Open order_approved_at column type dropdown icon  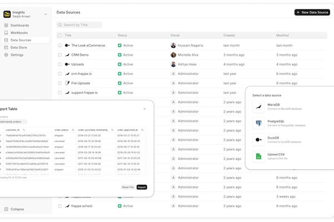[x=143, y=130]
